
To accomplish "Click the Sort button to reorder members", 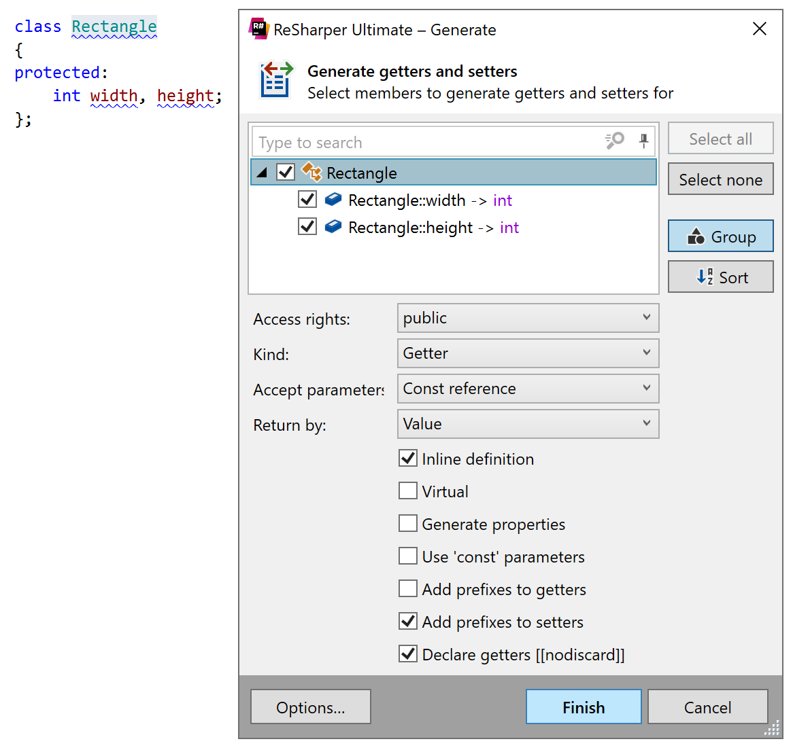I will coord(720,276).
